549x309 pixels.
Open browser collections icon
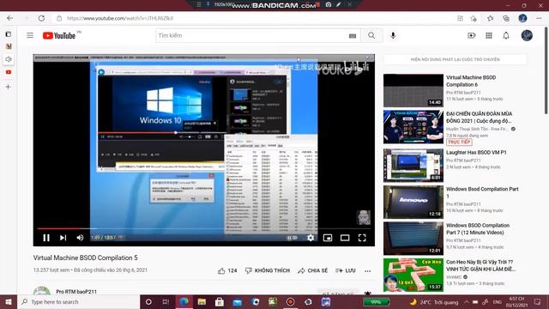point(506,18)
